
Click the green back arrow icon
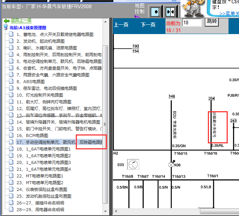(x=6, y=21)
